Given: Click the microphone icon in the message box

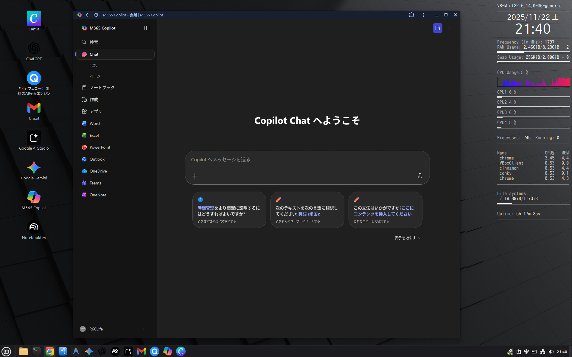Looking at the screenshot, I should coord(420,176).
